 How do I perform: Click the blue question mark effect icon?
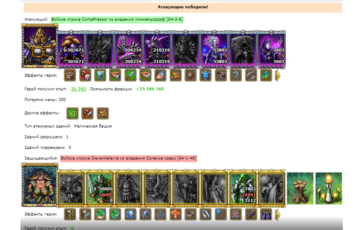tap(236, 75)
